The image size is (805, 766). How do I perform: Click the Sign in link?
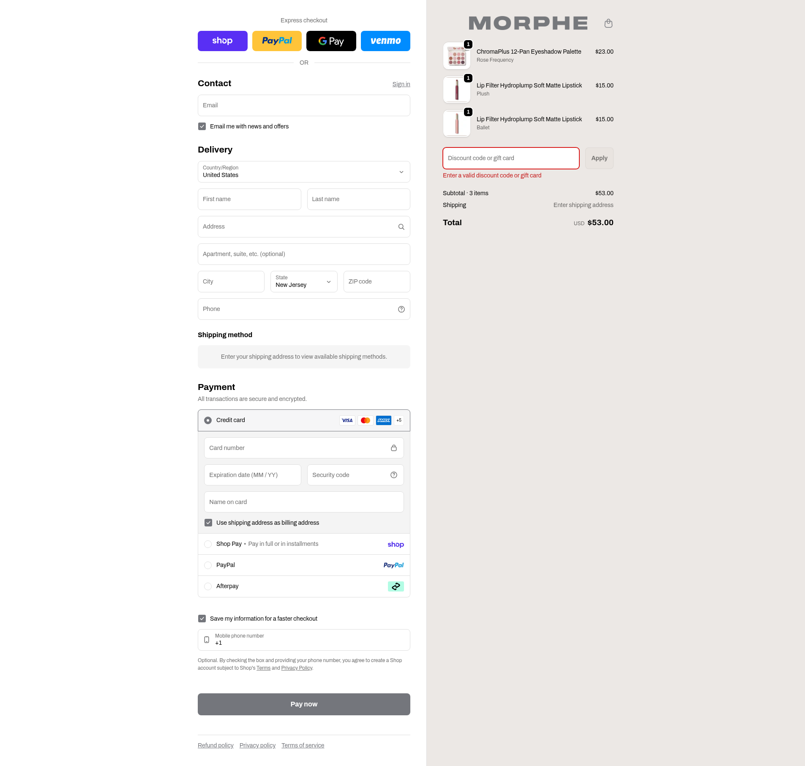(401, 84)
